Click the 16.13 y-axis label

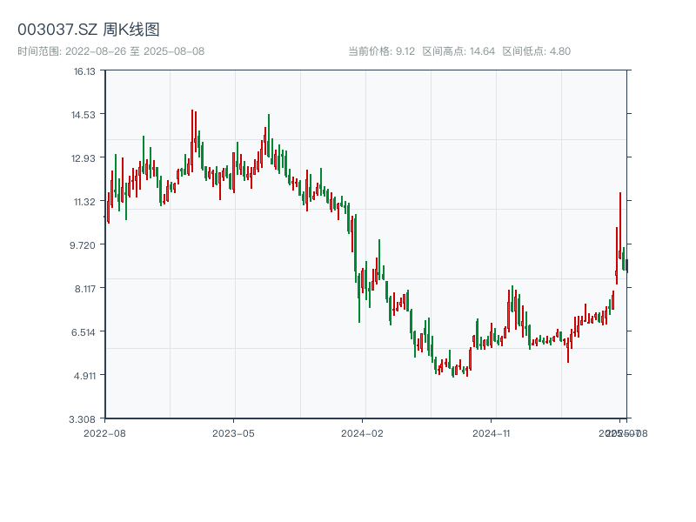point(84,71)
